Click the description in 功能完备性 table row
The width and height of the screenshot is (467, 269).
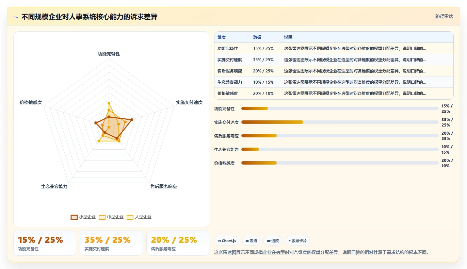pyautogui.click(x=355, y=49)
